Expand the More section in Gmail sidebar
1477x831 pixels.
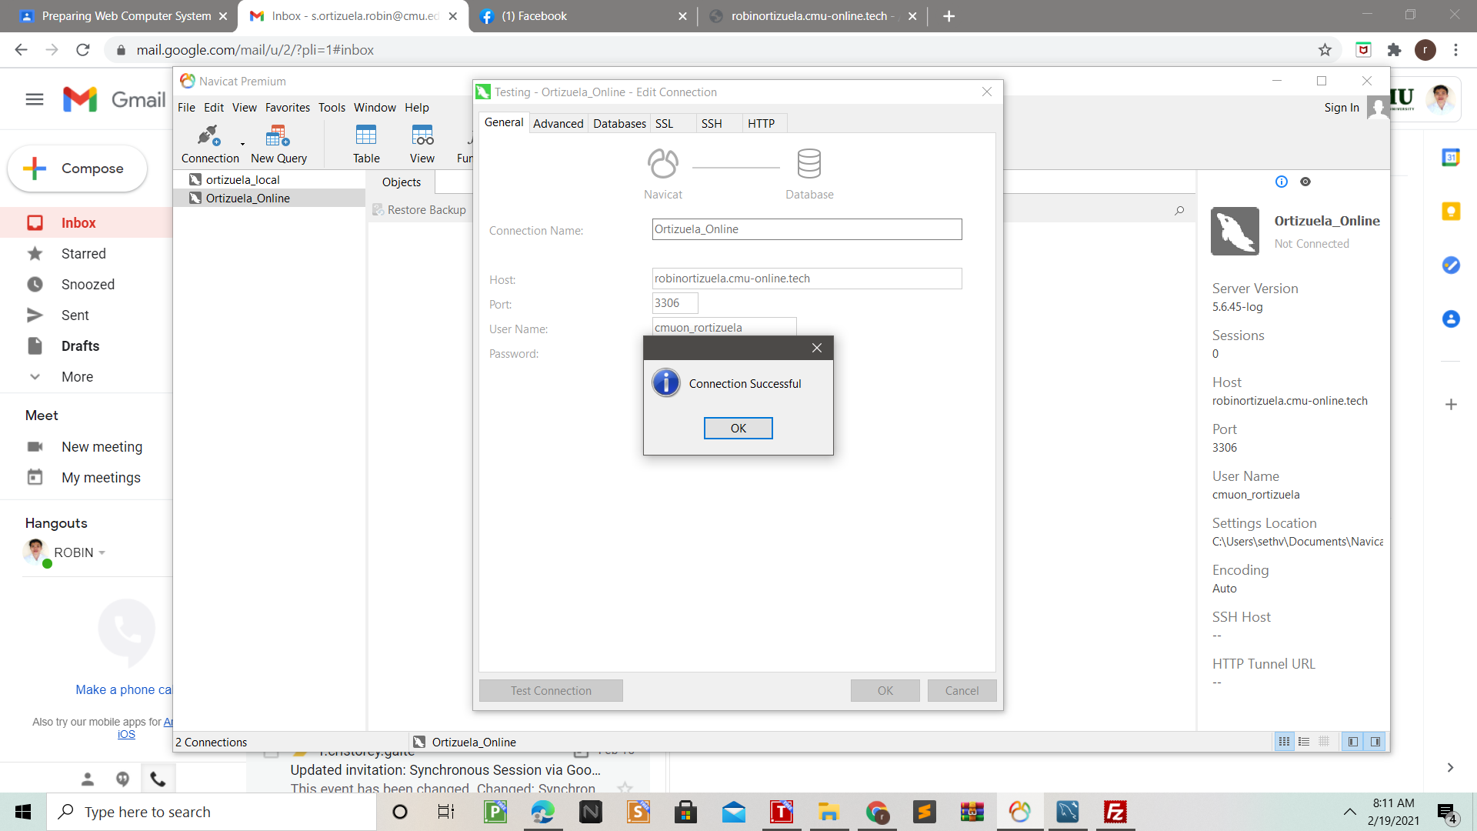[77, 377]
